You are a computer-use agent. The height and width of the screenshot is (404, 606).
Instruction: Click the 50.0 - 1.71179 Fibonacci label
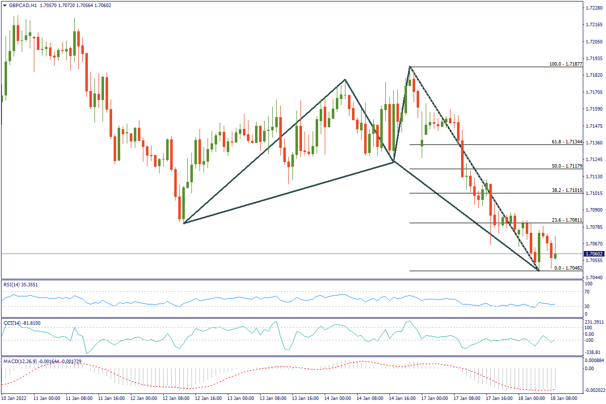pyautogui.click(x=566, y=166)
